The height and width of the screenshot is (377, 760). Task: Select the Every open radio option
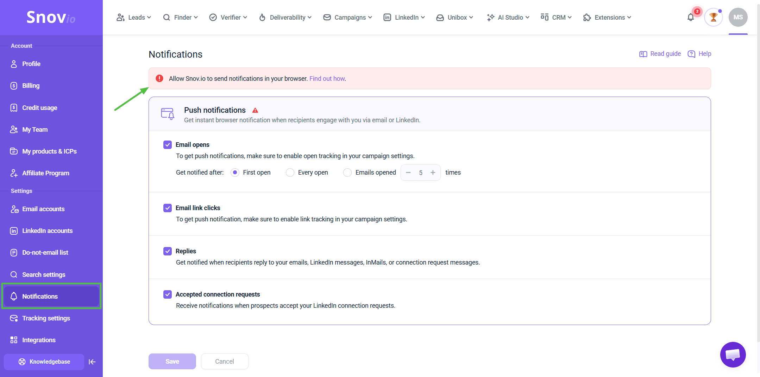(290, 173)
